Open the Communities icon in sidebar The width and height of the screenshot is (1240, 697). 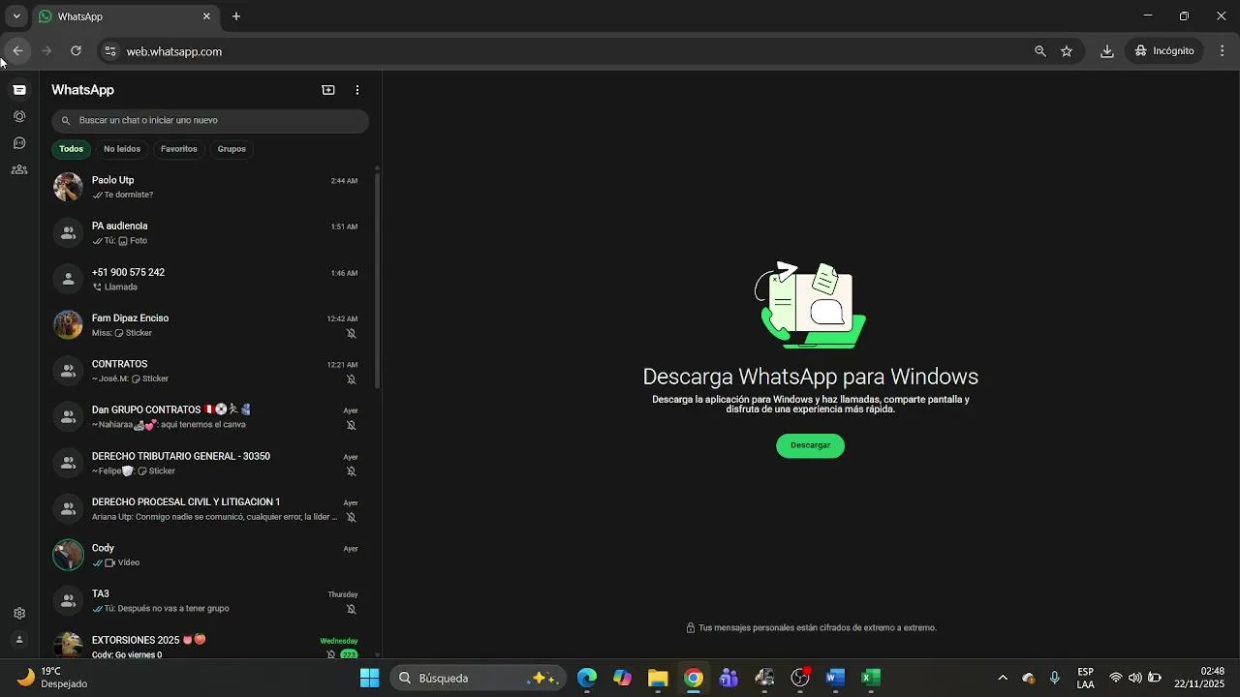coord(19,169)
